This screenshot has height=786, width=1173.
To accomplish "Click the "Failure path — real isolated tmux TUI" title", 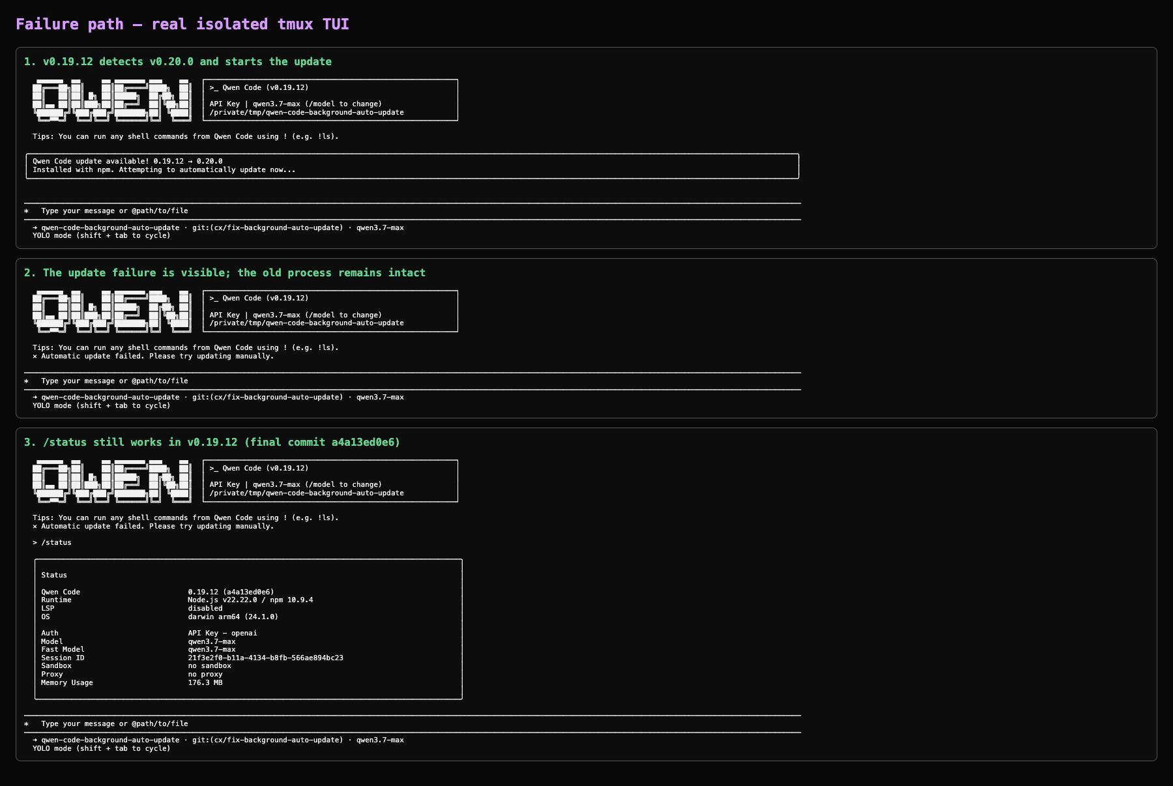I will click(x=182, y=24).
